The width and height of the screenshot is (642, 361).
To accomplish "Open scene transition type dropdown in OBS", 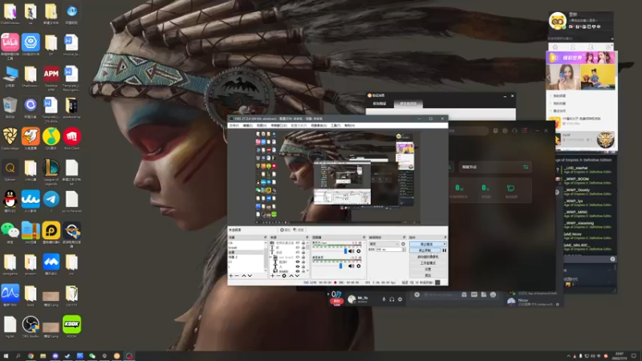I will (384, 244).
